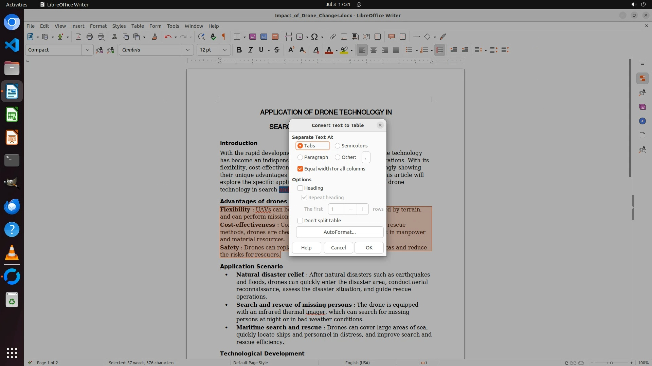Click the Center alignment icon

(374, 50)
